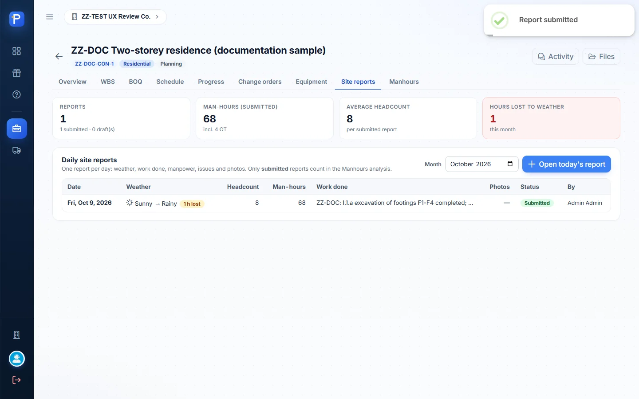Open the Overview tab
Screen dimensions: 639x399
72,82
